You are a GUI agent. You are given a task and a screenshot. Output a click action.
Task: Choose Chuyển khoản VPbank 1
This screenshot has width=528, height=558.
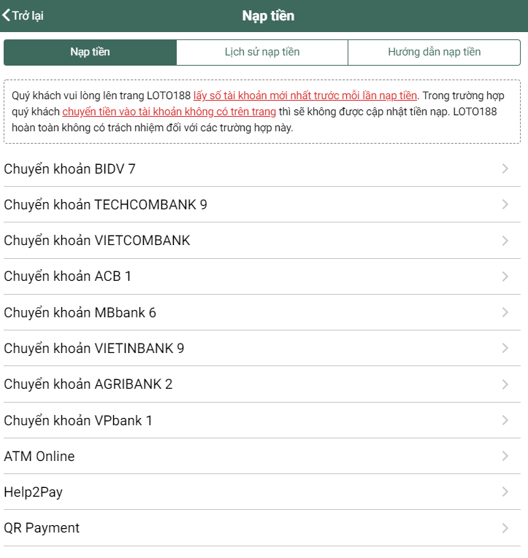[x=262, y=420]
